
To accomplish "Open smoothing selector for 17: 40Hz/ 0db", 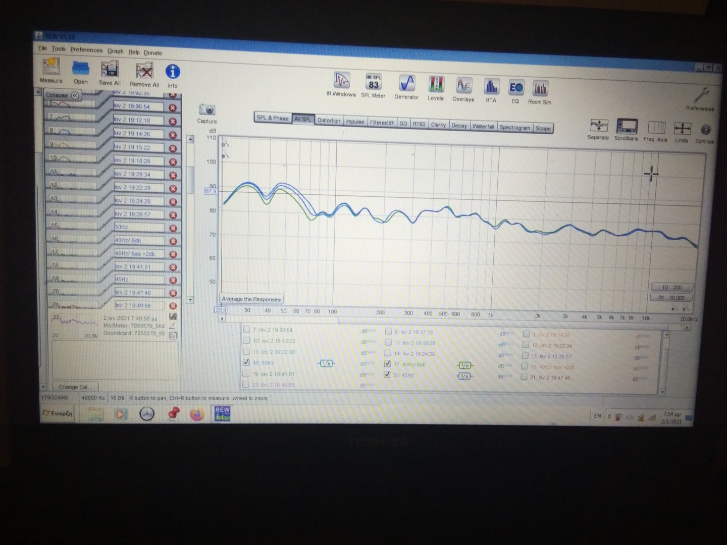I will coord(464,365).
